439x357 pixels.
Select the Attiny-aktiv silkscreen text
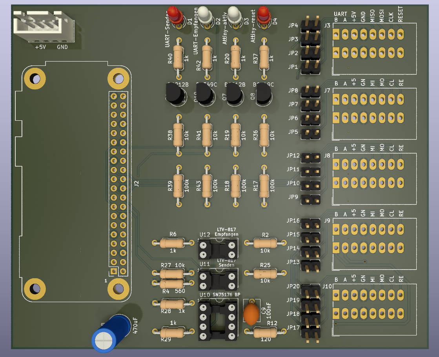click(224, 28)
